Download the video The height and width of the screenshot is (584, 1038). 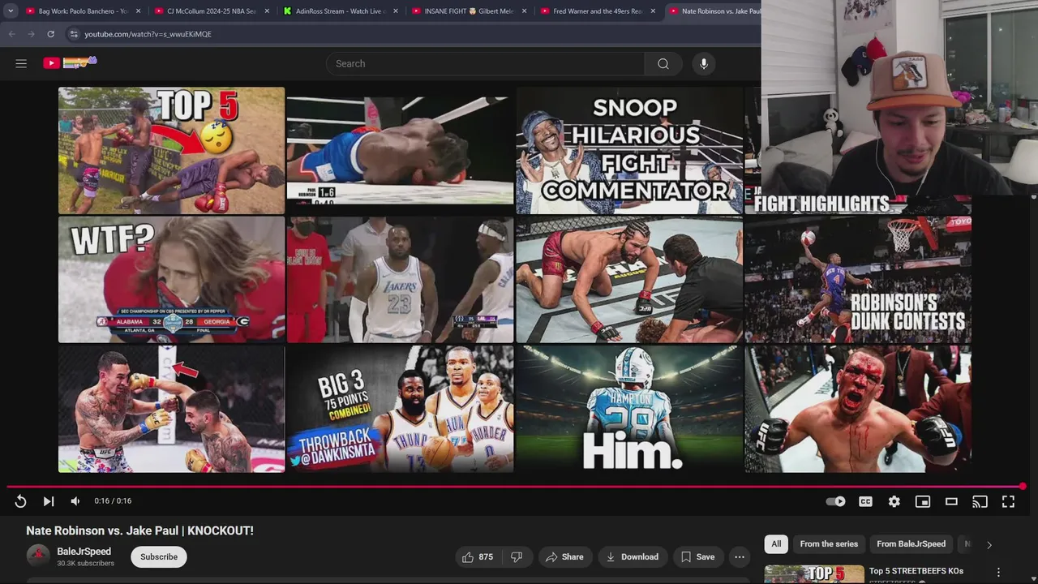(x=633, y=556)
